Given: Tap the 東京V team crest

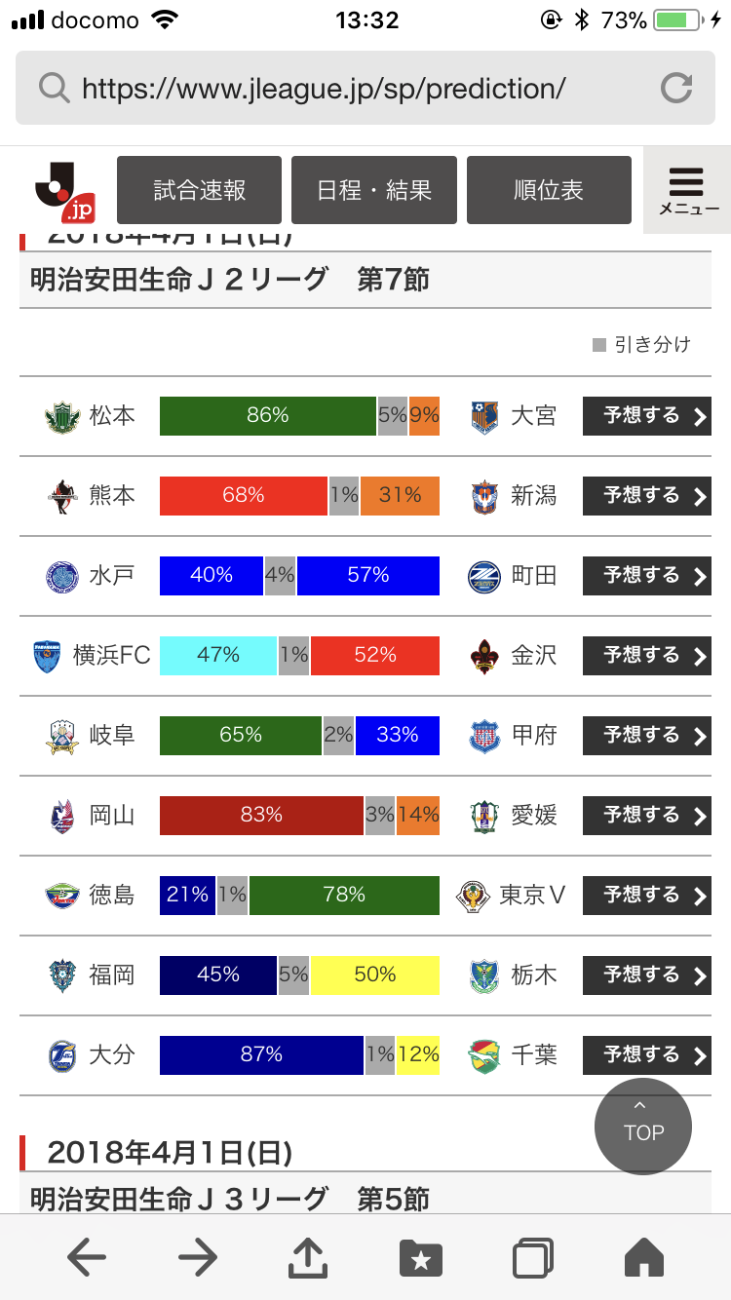Looking at the screenshot, I should 475,896.
